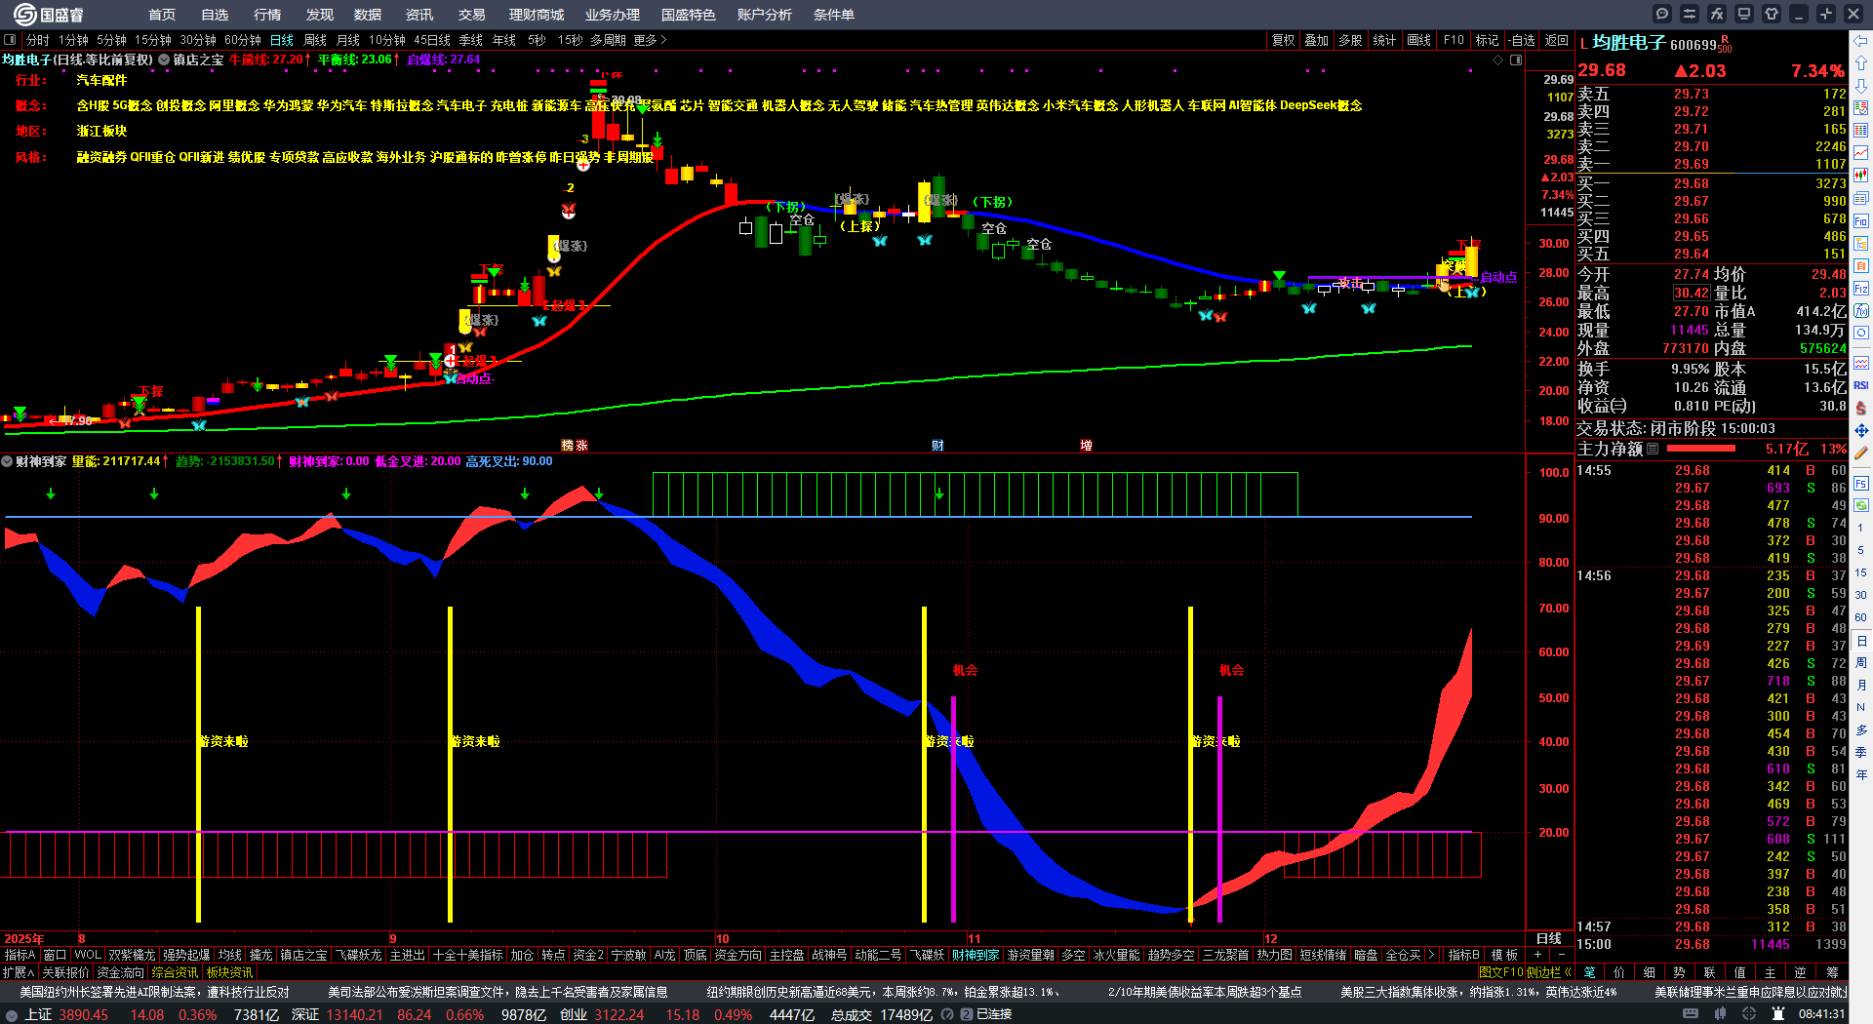Click the F10 company info button
This screenshot has width=1873, height=1024.
click(1454, 40)
